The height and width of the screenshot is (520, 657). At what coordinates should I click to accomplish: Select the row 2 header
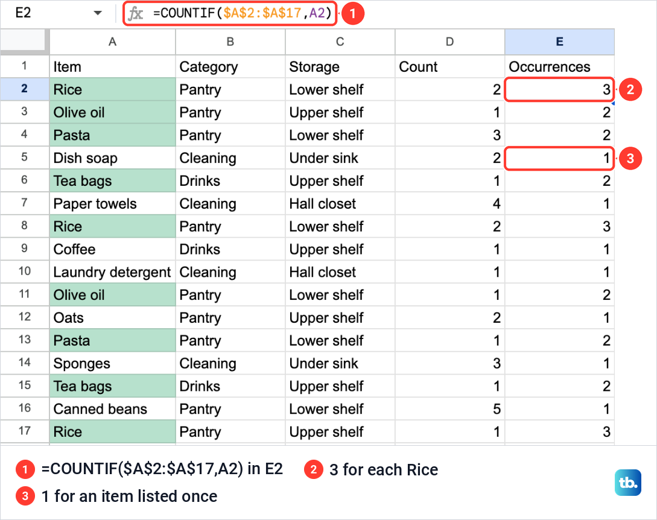[24, 89]
